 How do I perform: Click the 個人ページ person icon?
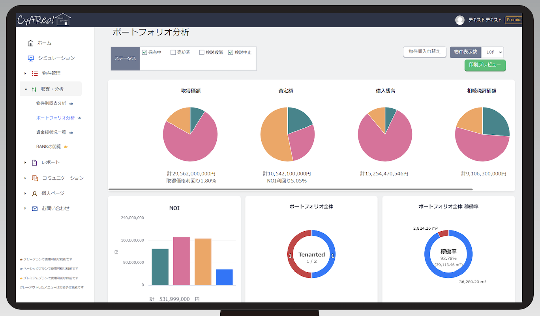[35, 193]
